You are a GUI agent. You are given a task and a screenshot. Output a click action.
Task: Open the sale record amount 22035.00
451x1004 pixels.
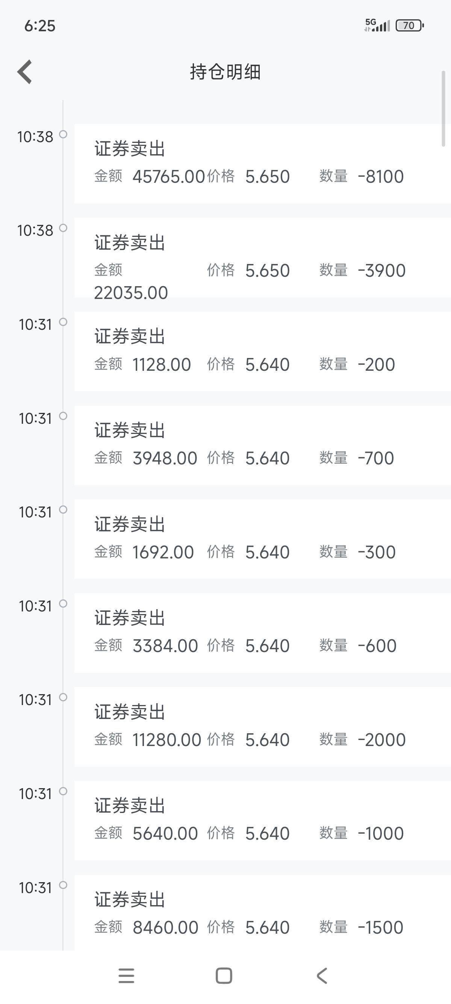[x=262, y=258]
